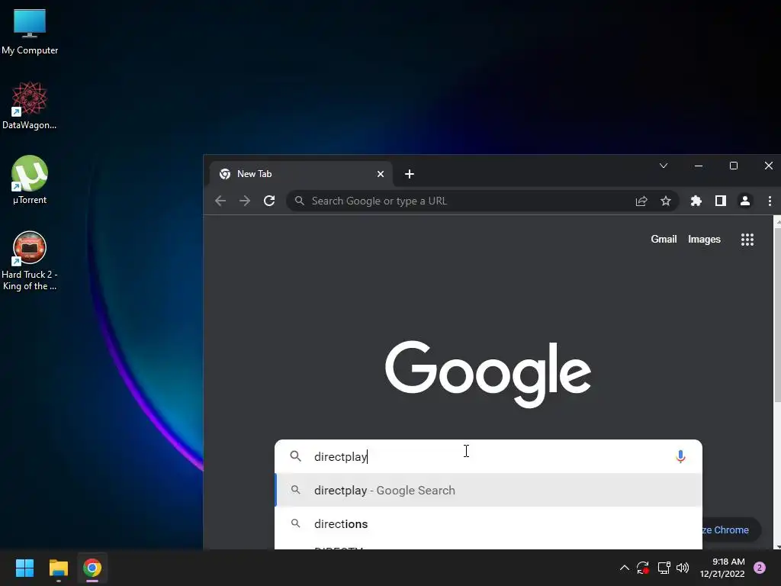Click the Google logo

pyautogui.click(x=488, y=374)
